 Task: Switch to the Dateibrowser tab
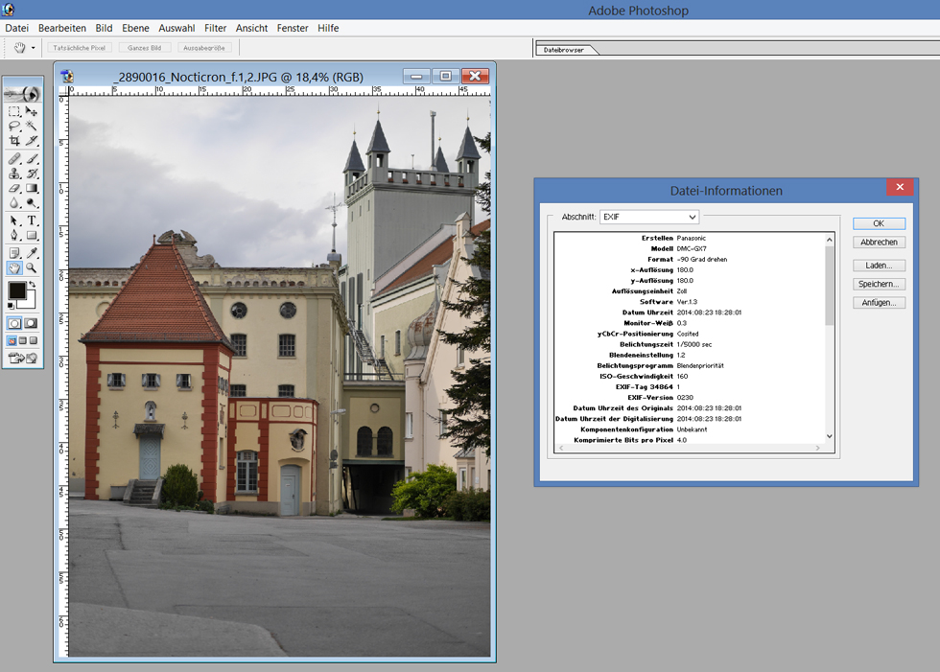[564, 49]
